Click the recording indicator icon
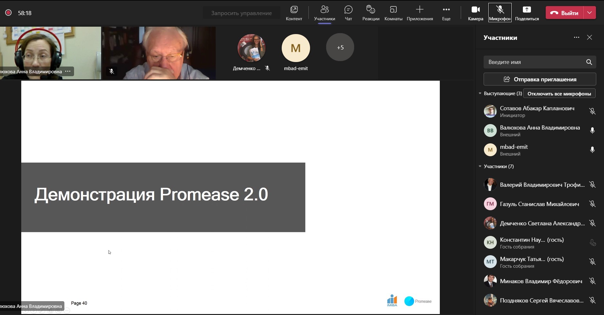 8,13
